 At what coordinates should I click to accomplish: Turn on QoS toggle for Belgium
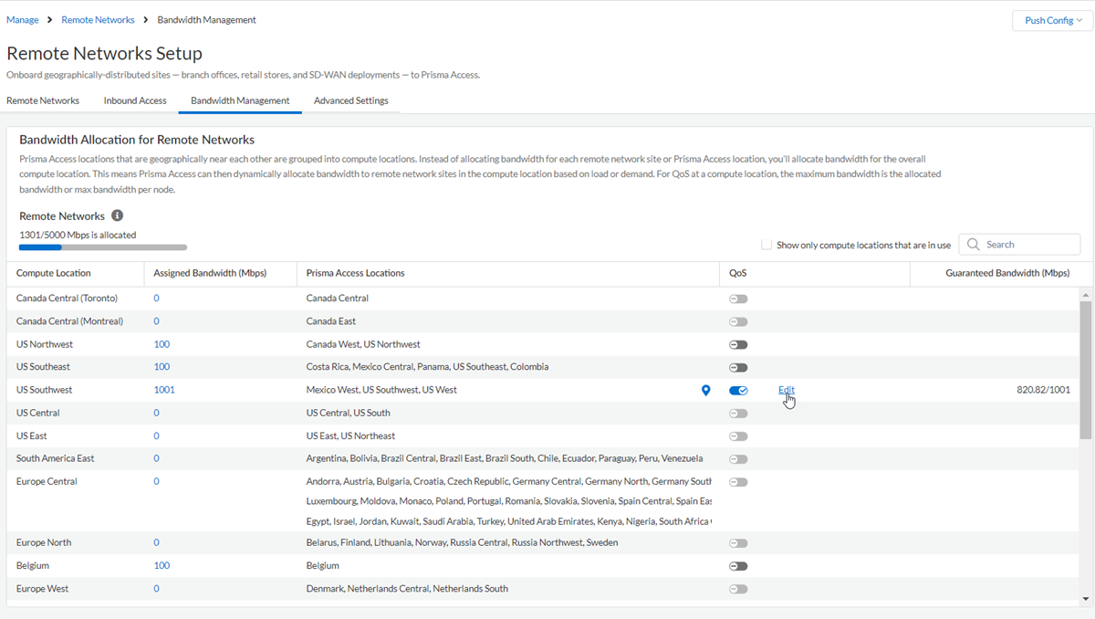(738, 566)
